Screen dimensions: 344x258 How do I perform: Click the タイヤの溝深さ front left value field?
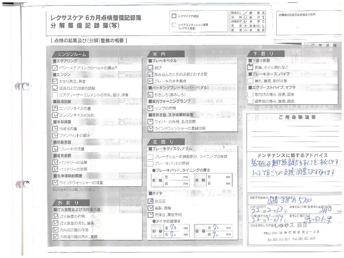click(176, 228)
